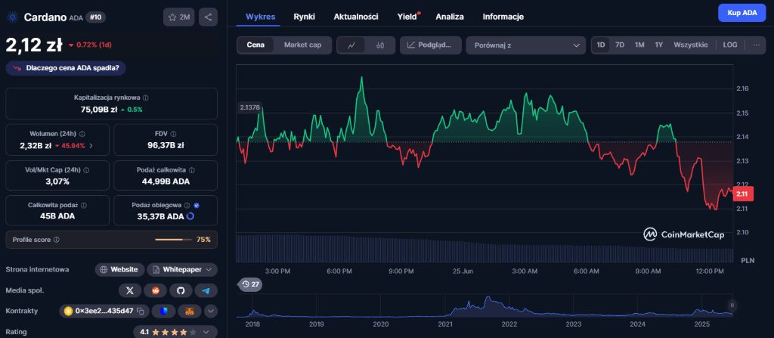774x338 pixels.
Task: Click the 45B ADA value
Action: pos(57,216)
